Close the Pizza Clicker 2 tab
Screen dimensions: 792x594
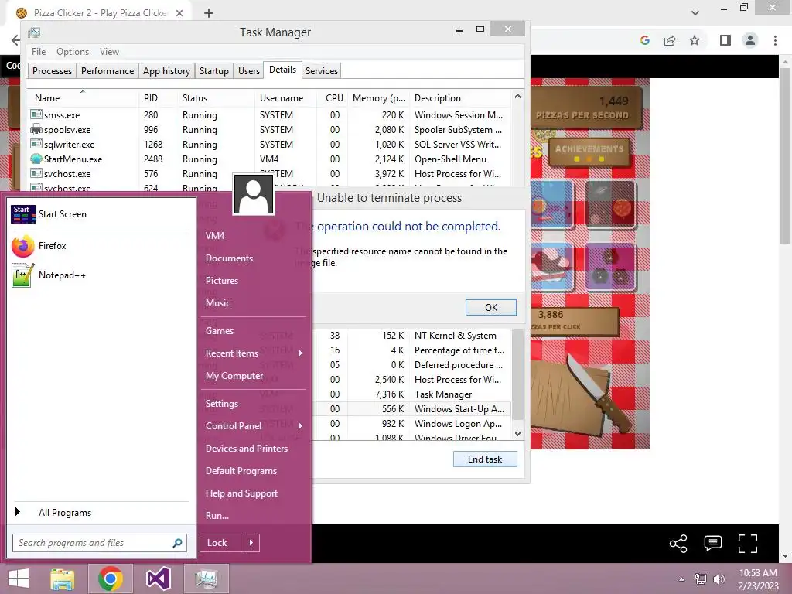coord(179,13)
